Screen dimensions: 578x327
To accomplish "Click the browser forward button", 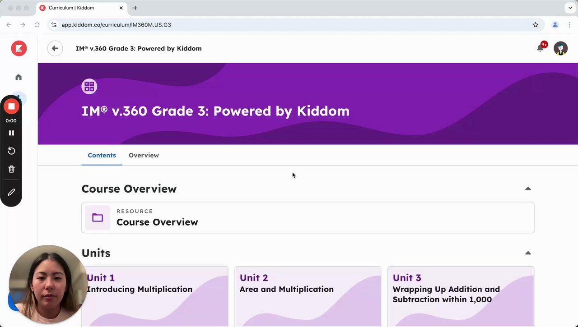I will pos(23,25).
